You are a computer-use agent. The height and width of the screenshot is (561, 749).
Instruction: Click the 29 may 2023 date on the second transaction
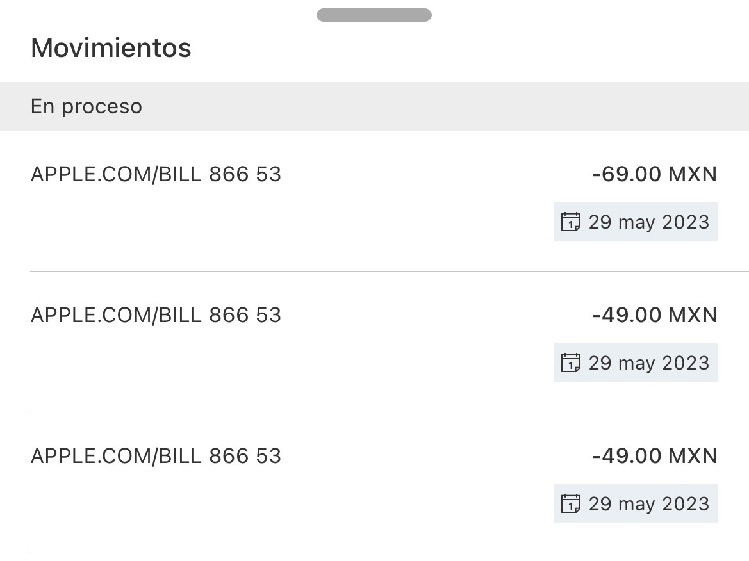pos(648,363)
